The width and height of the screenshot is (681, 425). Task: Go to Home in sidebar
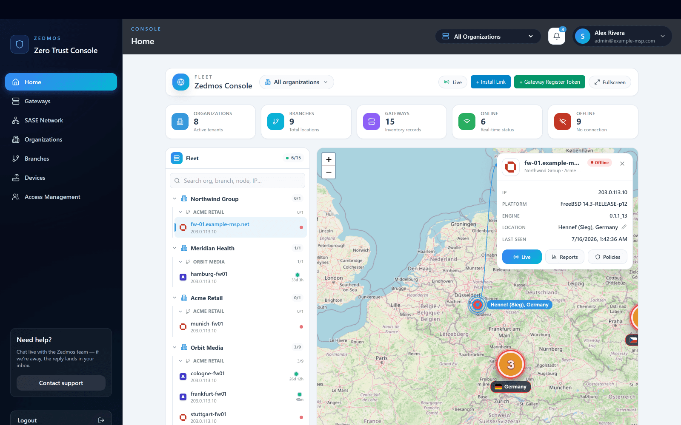click(61, 82)
